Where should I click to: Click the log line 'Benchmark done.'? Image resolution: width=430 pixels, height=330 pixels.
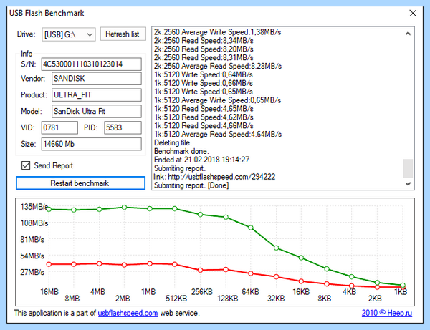(181, 151)
